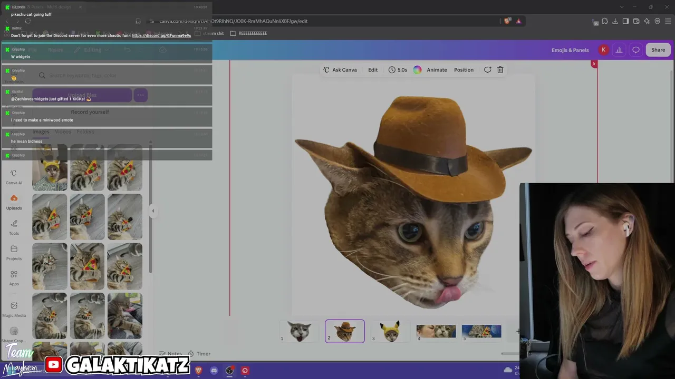Image resolution: width=675 pixels, height=379 pixels.
Task: Open the Brave Wallet icon
Action: [636, 21]
